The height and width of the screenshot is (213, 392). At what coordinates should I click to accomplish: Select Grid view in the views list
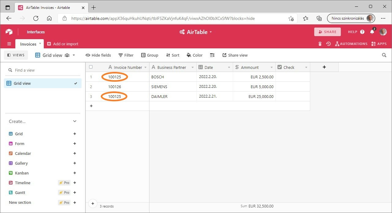pos(43,83)
